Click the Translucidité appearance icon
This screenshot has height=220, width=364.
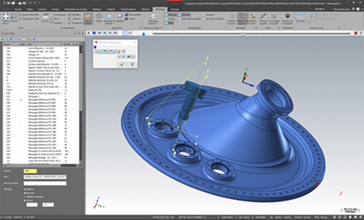[126, 14]
